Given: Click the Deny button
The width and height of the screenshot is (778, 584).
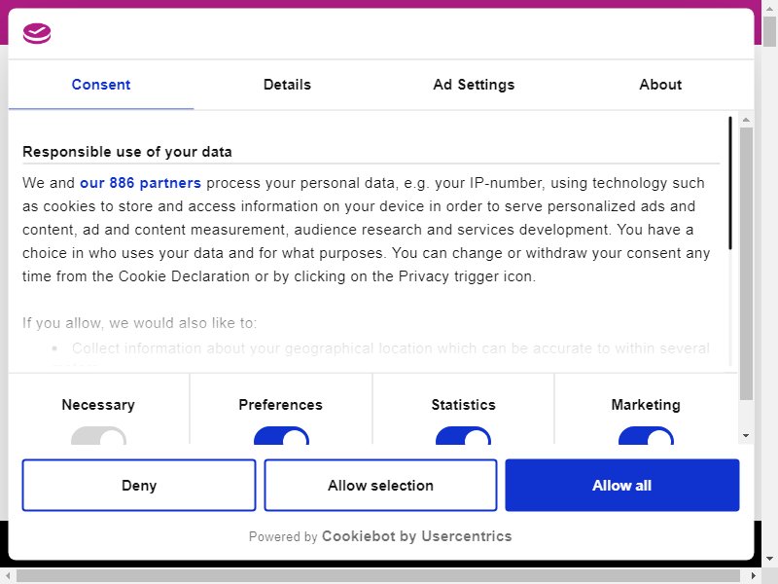Looking at the screenshot, I should 139,485.
